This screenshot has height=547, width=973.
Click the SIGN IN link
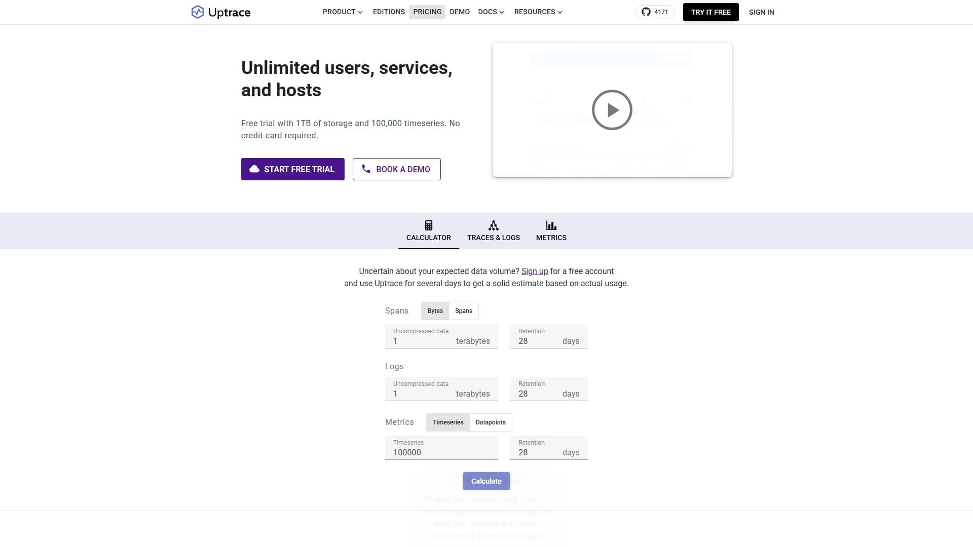click(x=761, y=12)
